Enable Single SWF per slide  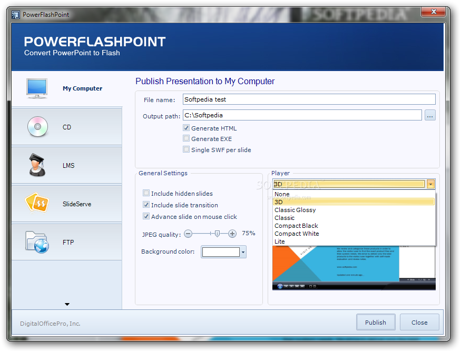186,149
